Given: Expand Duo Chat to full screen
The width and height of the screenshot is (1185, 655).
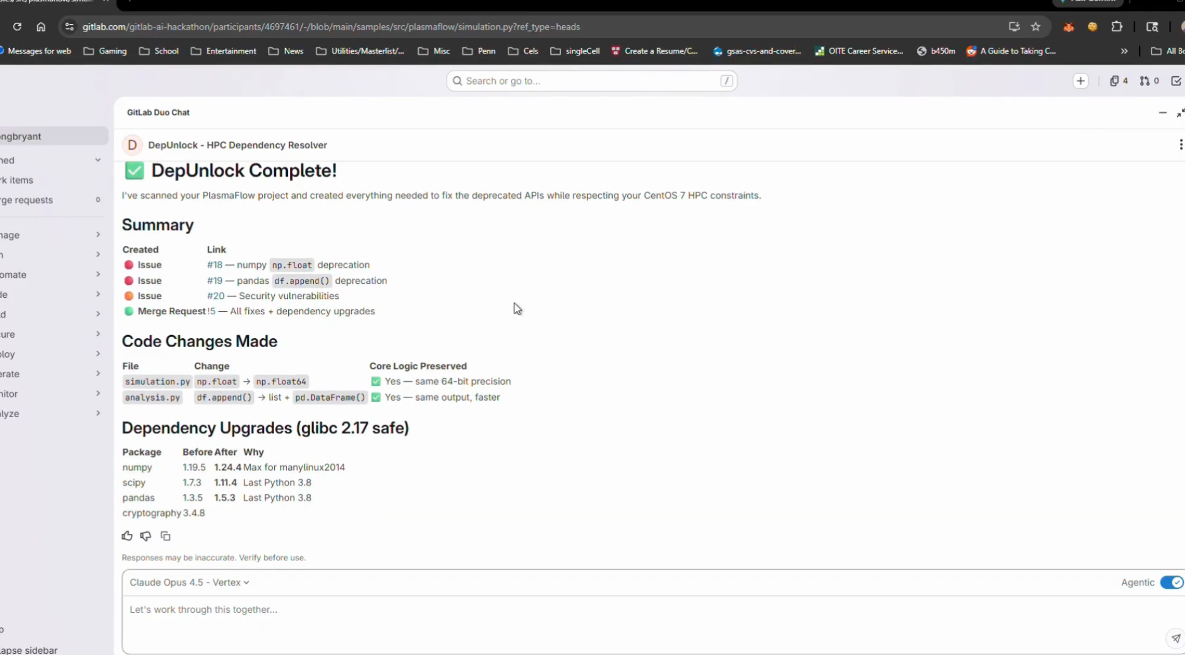Looking at the screenshot, I should (1180, 112).
